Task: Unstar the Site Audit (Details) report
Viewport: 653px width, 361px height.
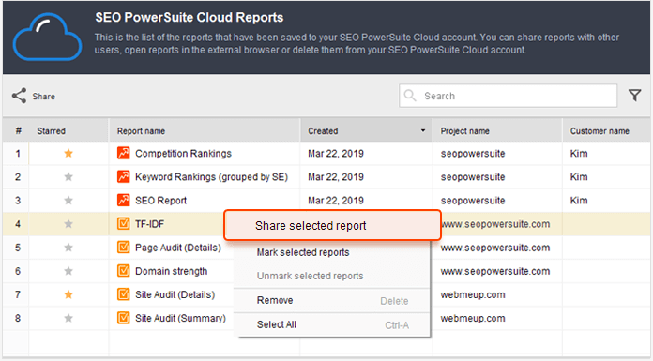Action: pos(68,294)
